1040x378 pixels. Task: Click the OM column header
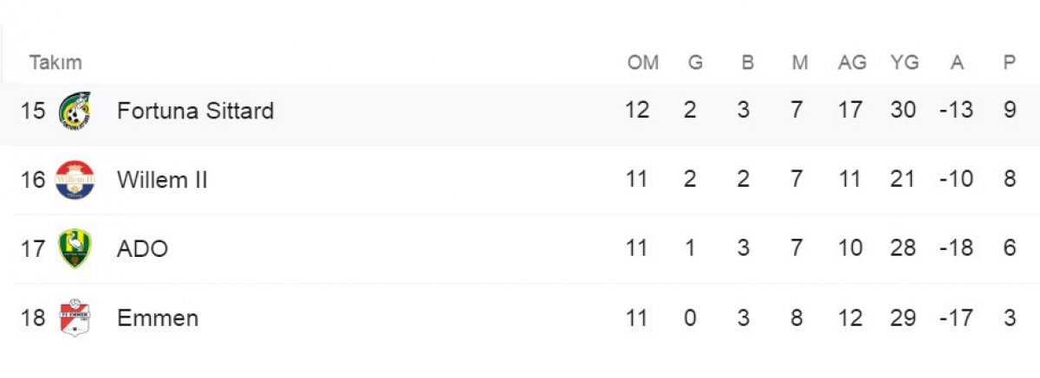[x=643, y=62]
